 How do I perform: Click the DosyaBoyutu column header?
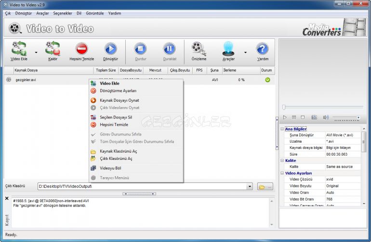[131, 70]
